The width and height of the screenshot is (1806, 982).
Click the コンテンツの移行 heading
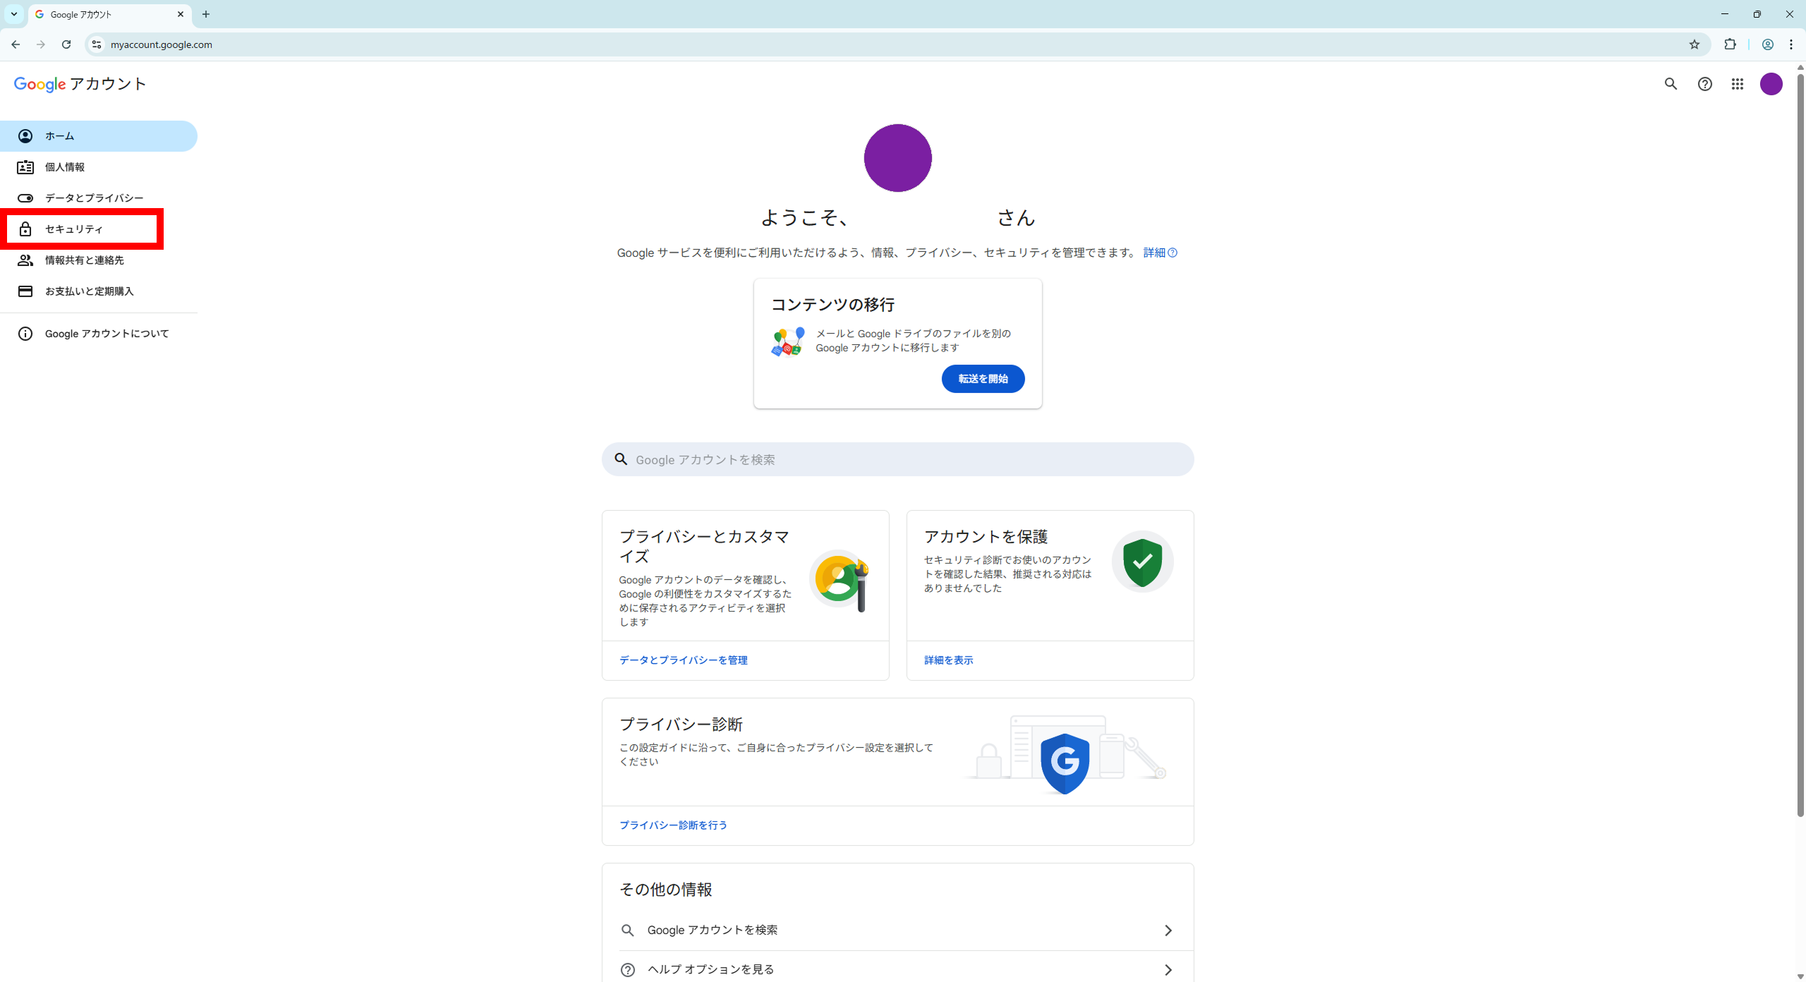pyautogui.click(x=832, y=305)
